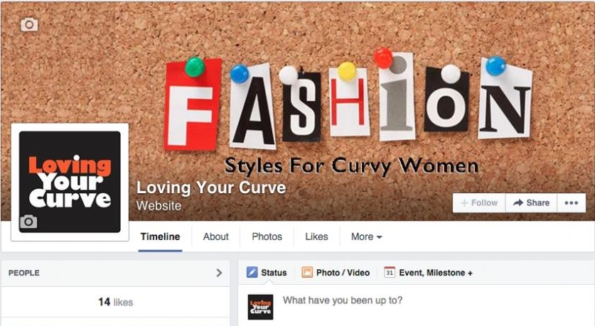Switch to the About tab

(x=216, y=237)
